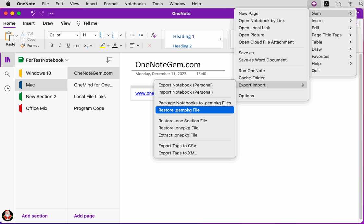Open the search magnifier in sidebar
The height and width of the screenshot is (224, 364).
click(7, 74)
